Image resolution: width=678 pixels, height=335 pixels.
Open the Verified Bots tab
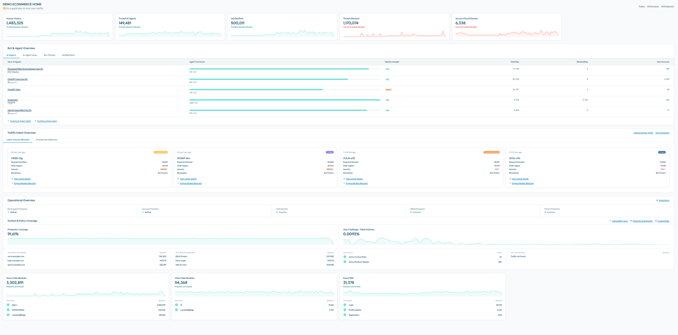(68, 55)
